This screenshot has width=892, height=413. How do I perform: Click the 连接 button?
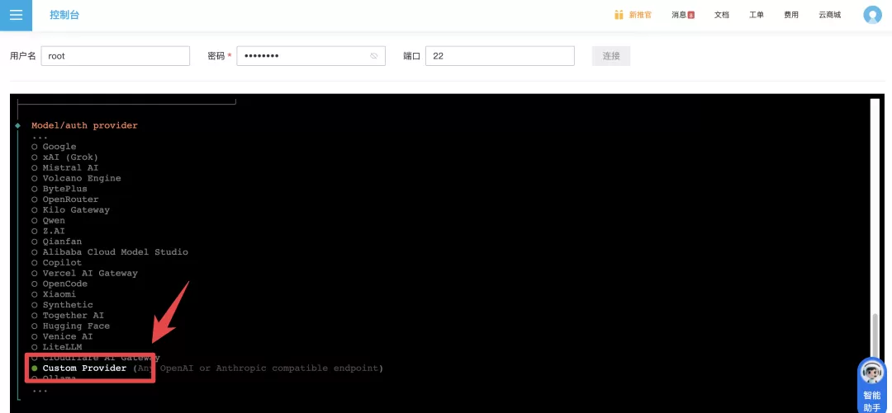611,56
